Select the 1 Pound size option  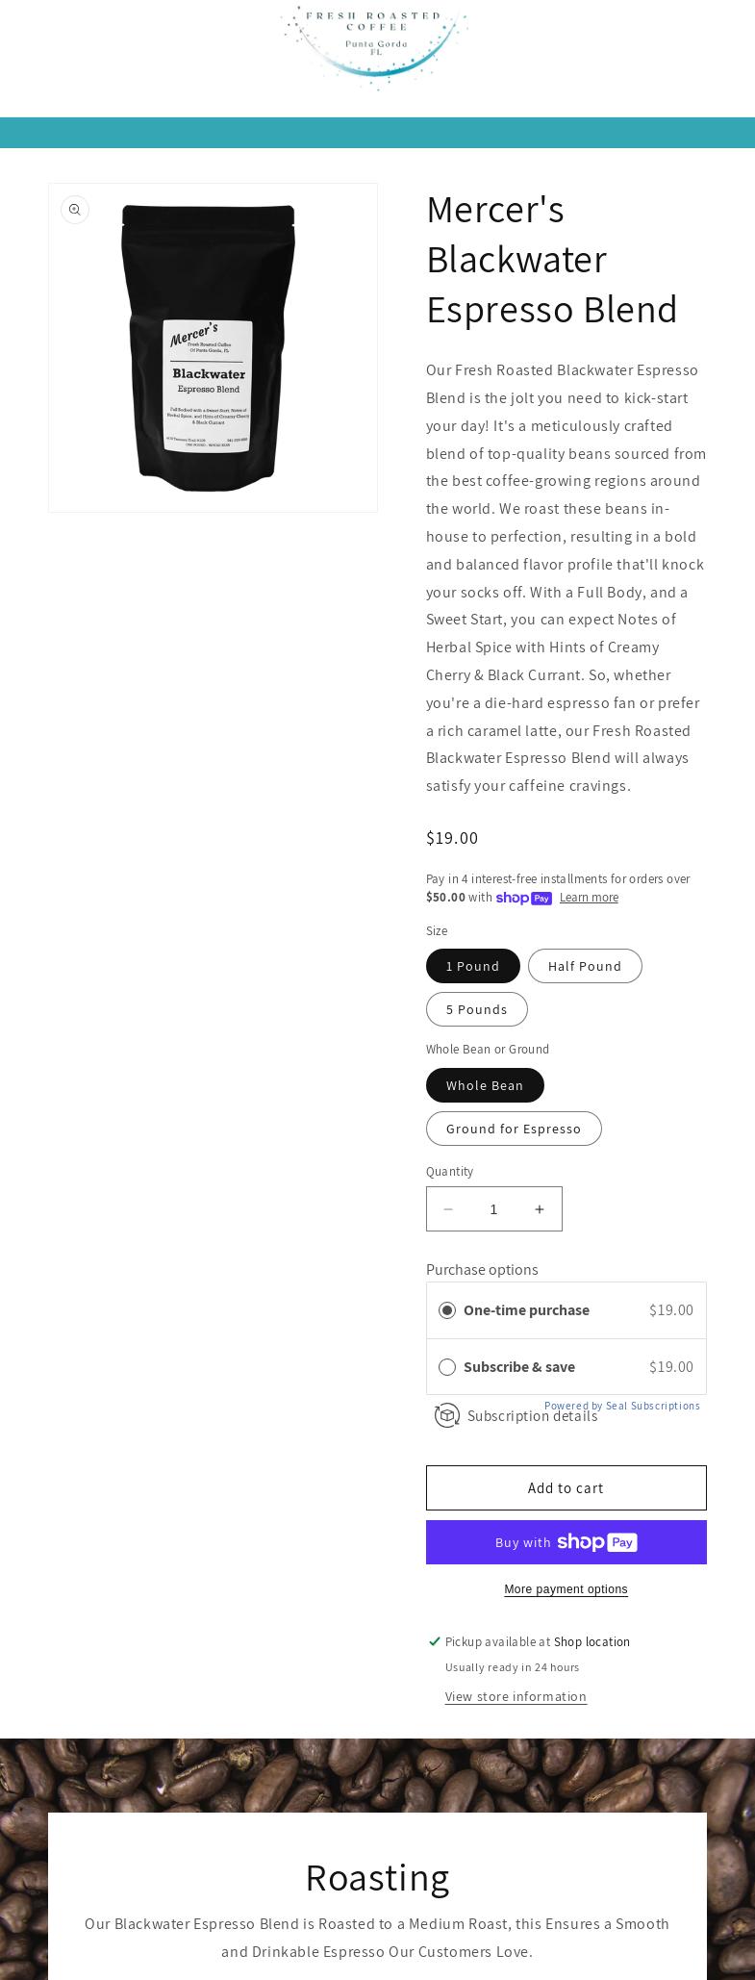(x=473, y=966)
